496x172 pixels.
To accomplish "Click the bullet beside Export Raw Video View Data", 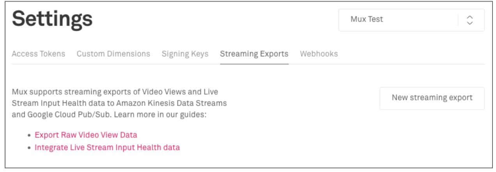I will 29,135.
